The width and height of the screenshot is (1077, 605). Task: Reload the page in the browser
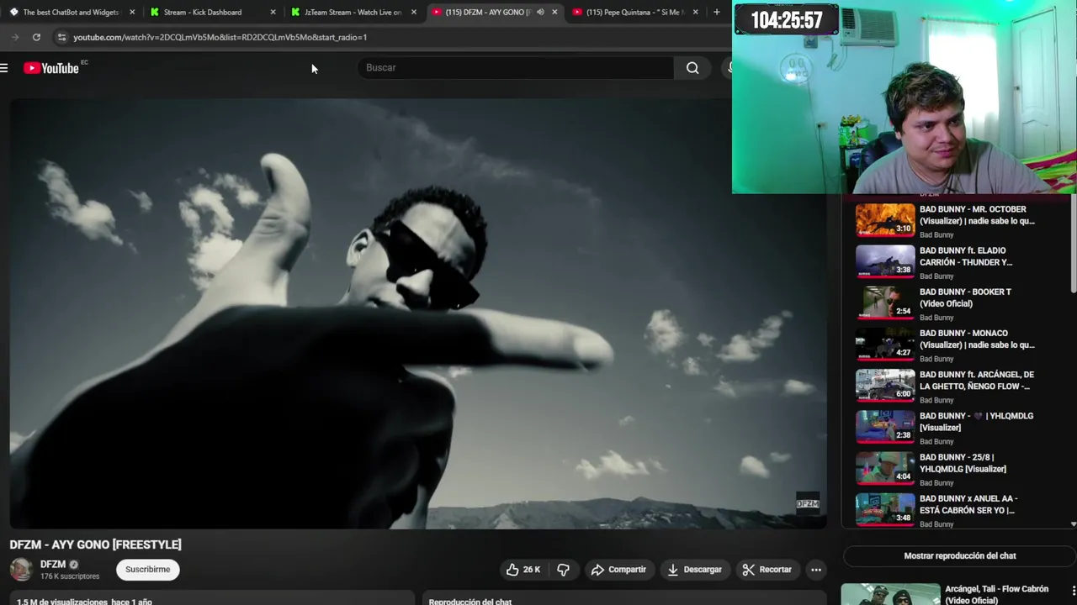[36, 37]
